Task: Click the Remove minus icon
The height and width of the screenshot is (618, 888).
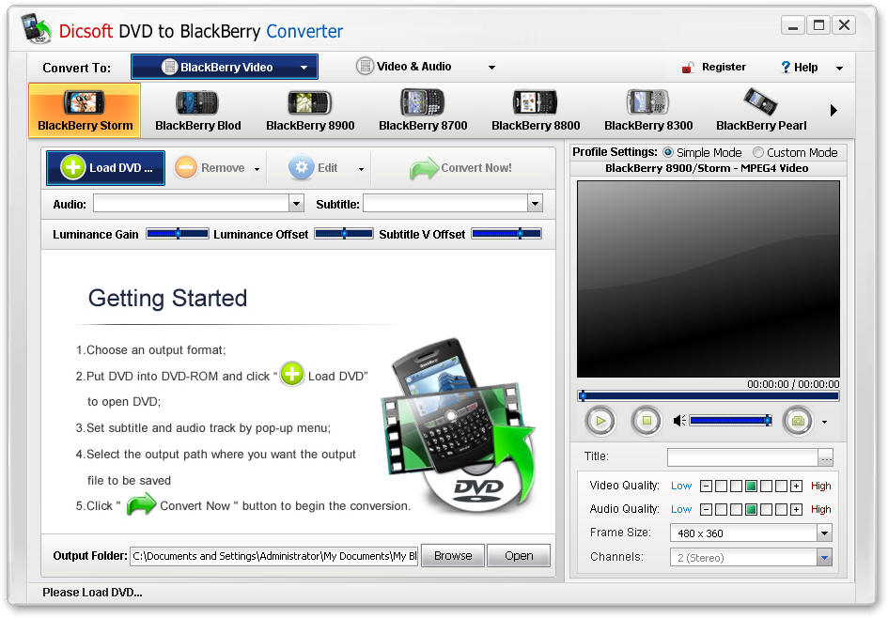Action: [x=185, y=167]
